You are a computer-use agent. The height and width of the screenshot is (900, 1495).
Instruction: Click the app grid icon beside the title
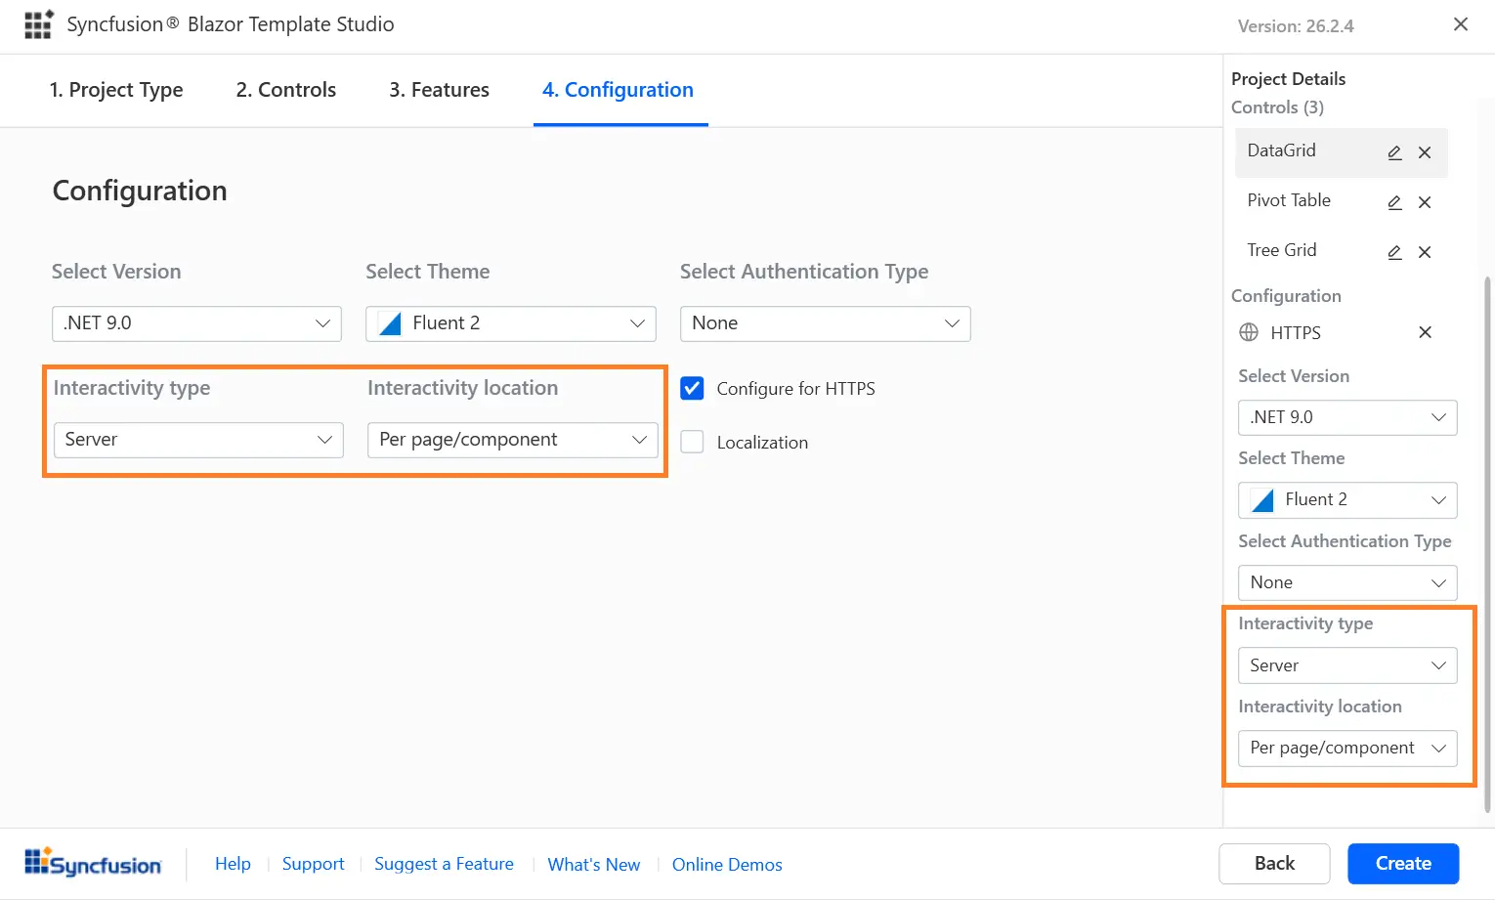(x=38, y=23)
